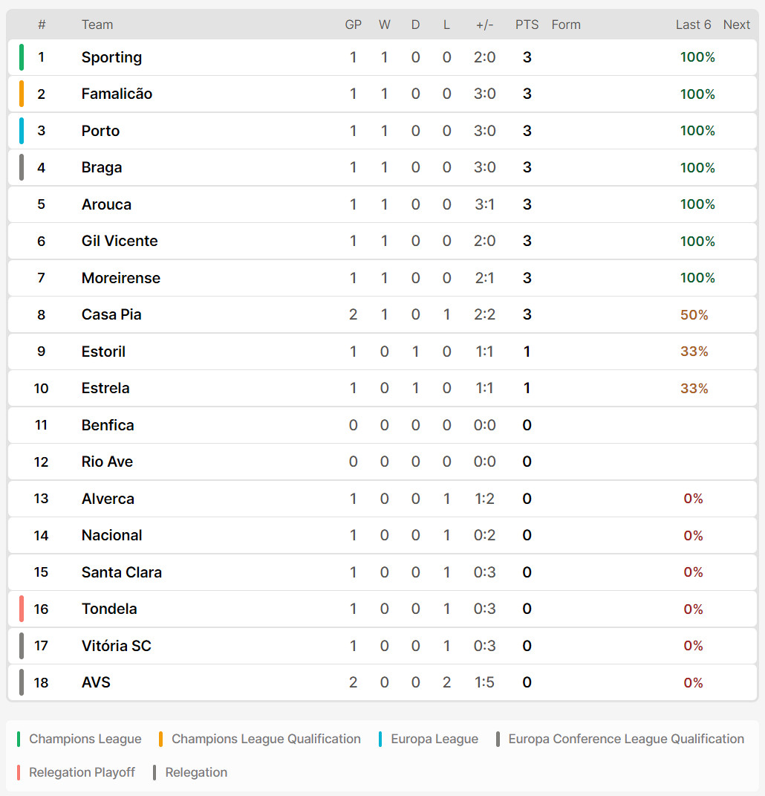This screenshot has width=765, height=796.
Task: Select the Relegation Playoff legend entry
Action: [x=76, y=773]
